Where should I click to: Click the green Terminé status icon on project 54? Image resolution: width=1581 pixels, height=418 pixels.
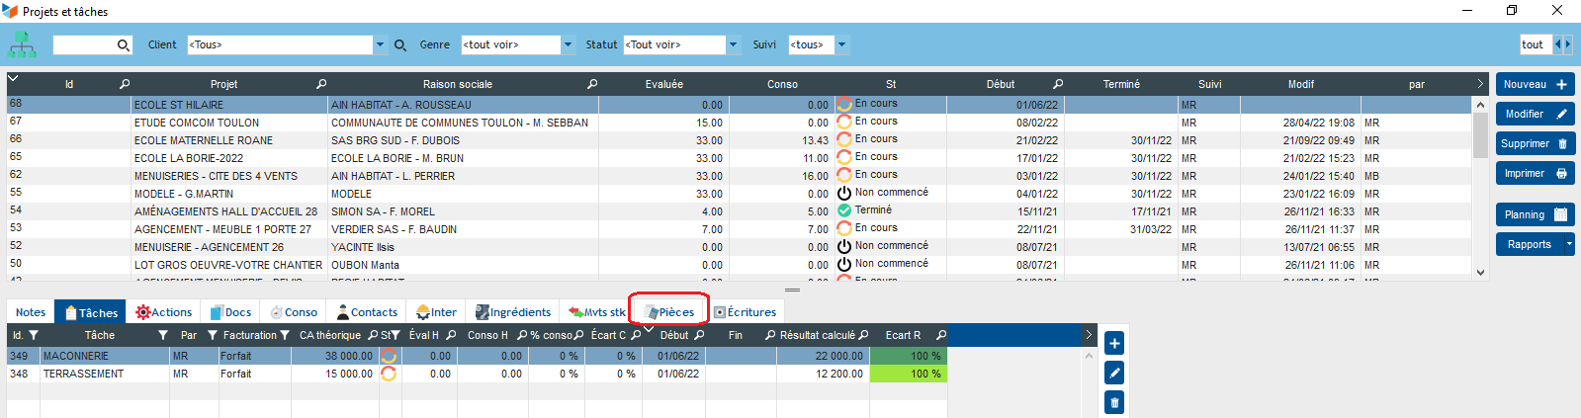point(844,210)
